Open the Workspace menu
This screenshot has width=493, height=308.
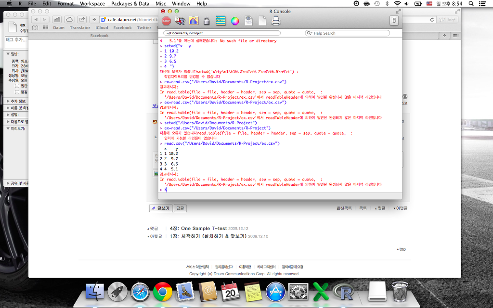pyautogui.click(x=92, y=3)
